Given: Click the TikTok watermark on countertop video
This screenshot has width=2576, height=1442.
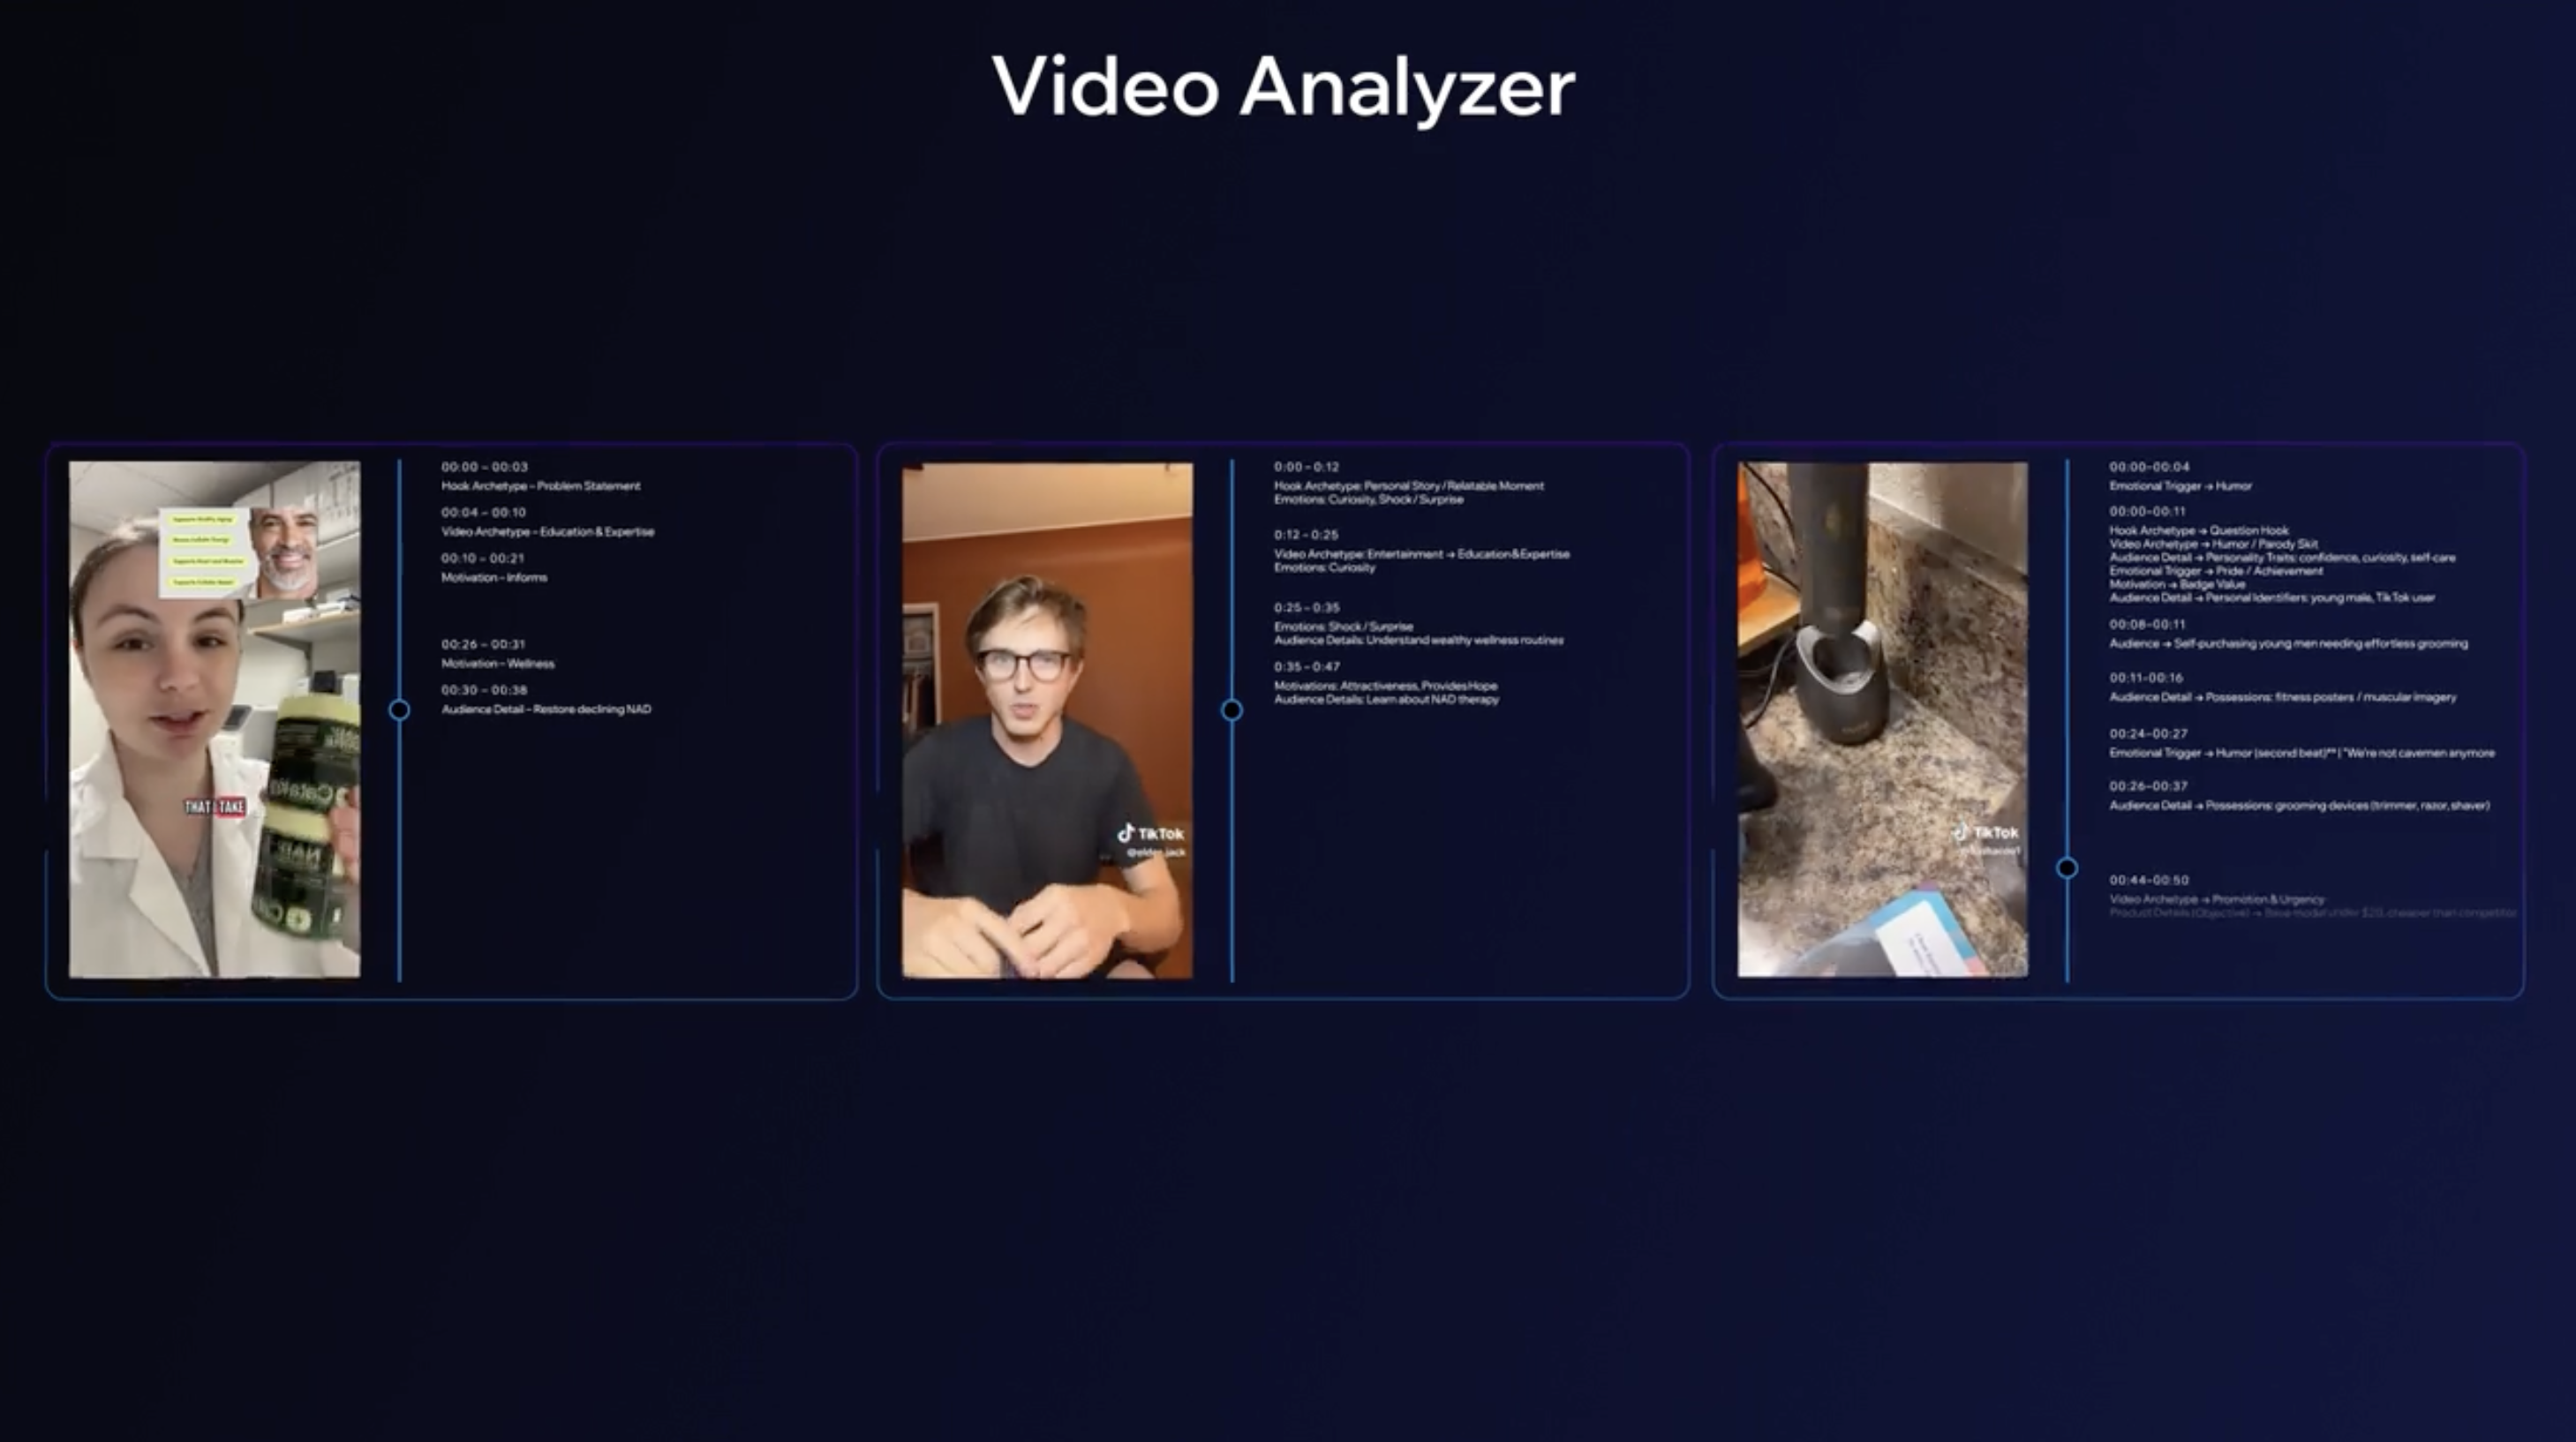Looking at the screenshot, I should 1988,833.
